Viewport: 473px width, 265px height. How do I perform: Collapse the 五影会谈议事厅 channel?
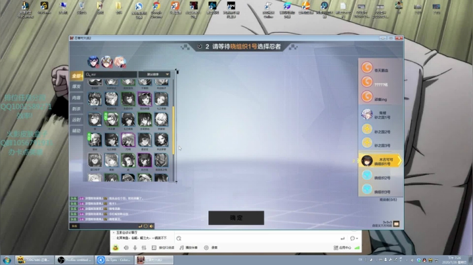(x=114, y=233)
